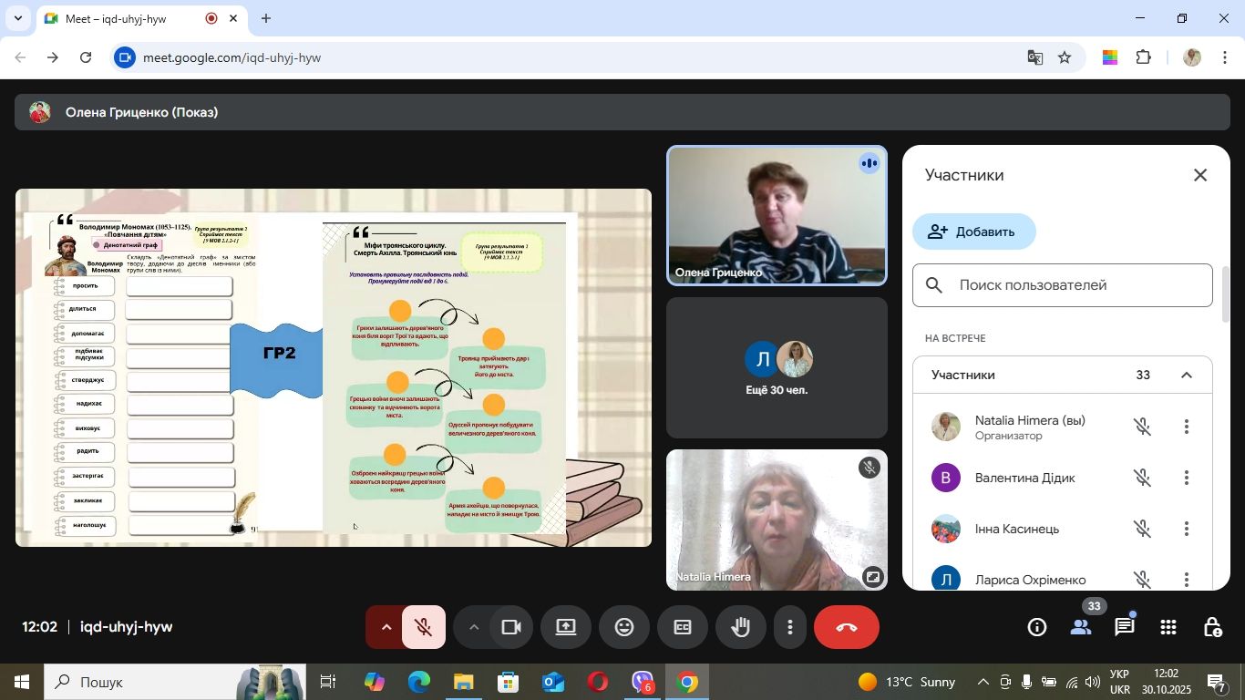The height and width of the screenshot is (700, 1245).
Task: Toggle the microphone mute button
Action: click(423, 627)
